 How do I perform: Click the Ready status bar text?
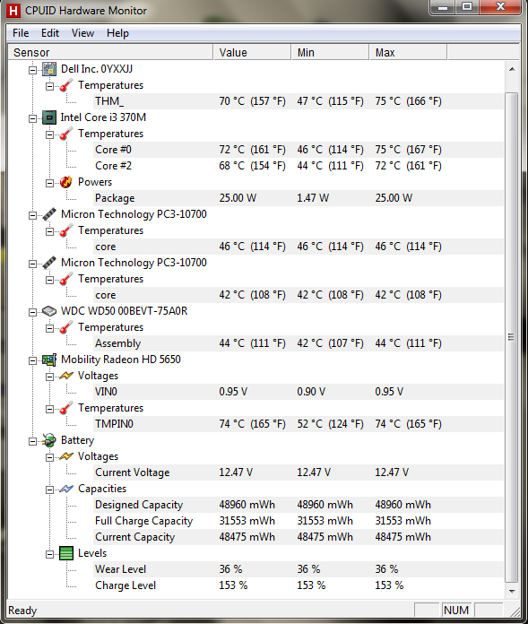[22, 611]
